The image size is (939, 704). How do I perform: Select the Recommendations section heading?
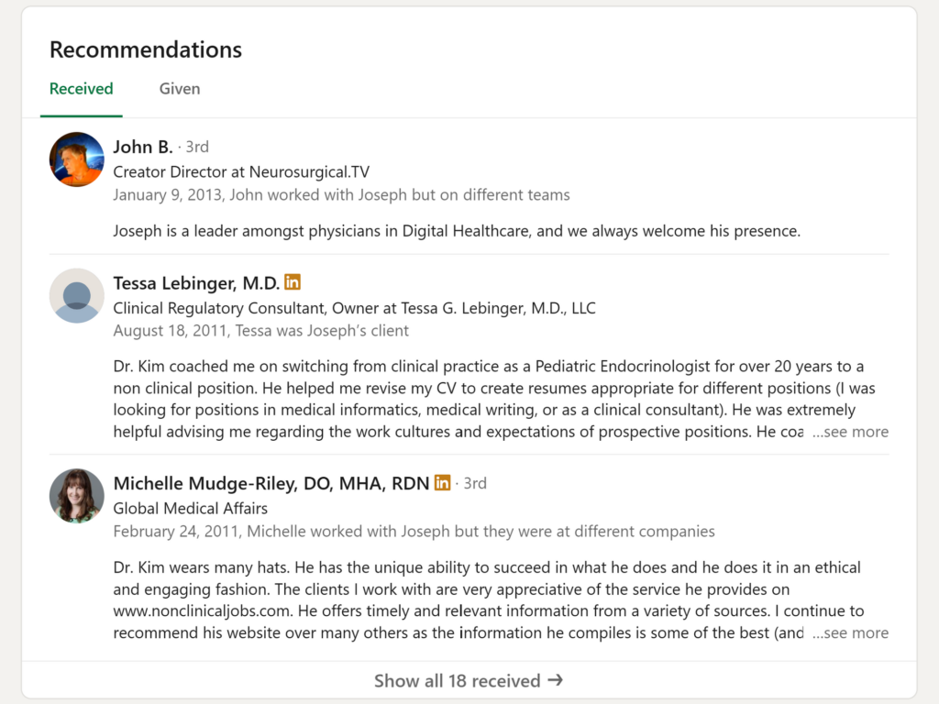(145, 49)
